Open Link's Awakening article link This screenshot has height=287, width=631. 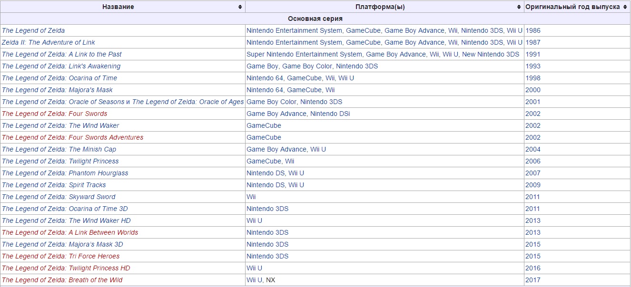[61, 66]
